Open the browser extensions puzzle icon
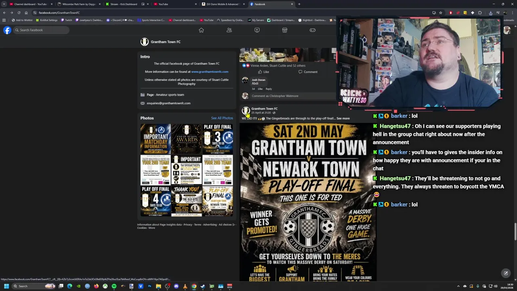Viewport: 517px width, 291px height. (480, 13)
